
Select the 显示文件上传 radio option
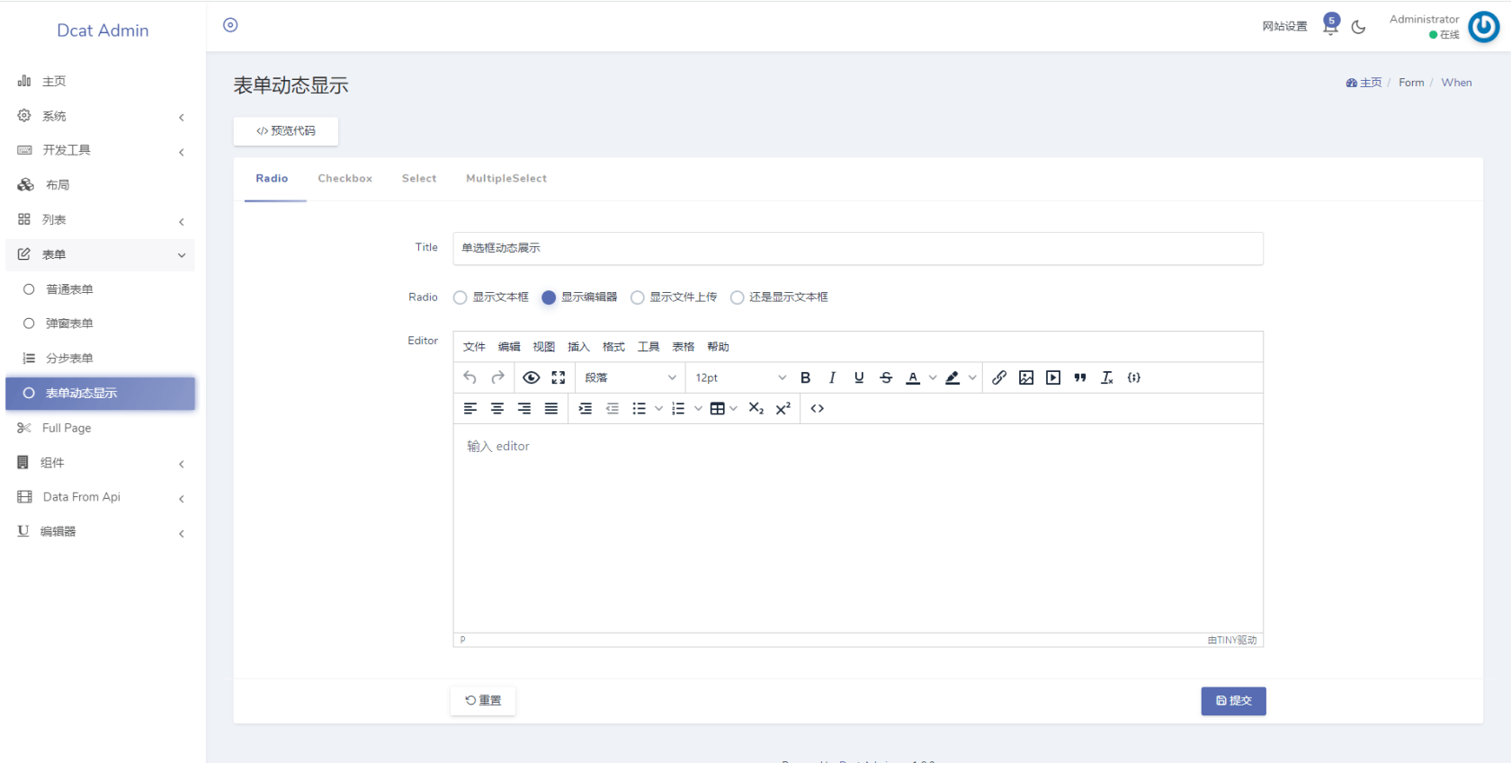(638, 297)
